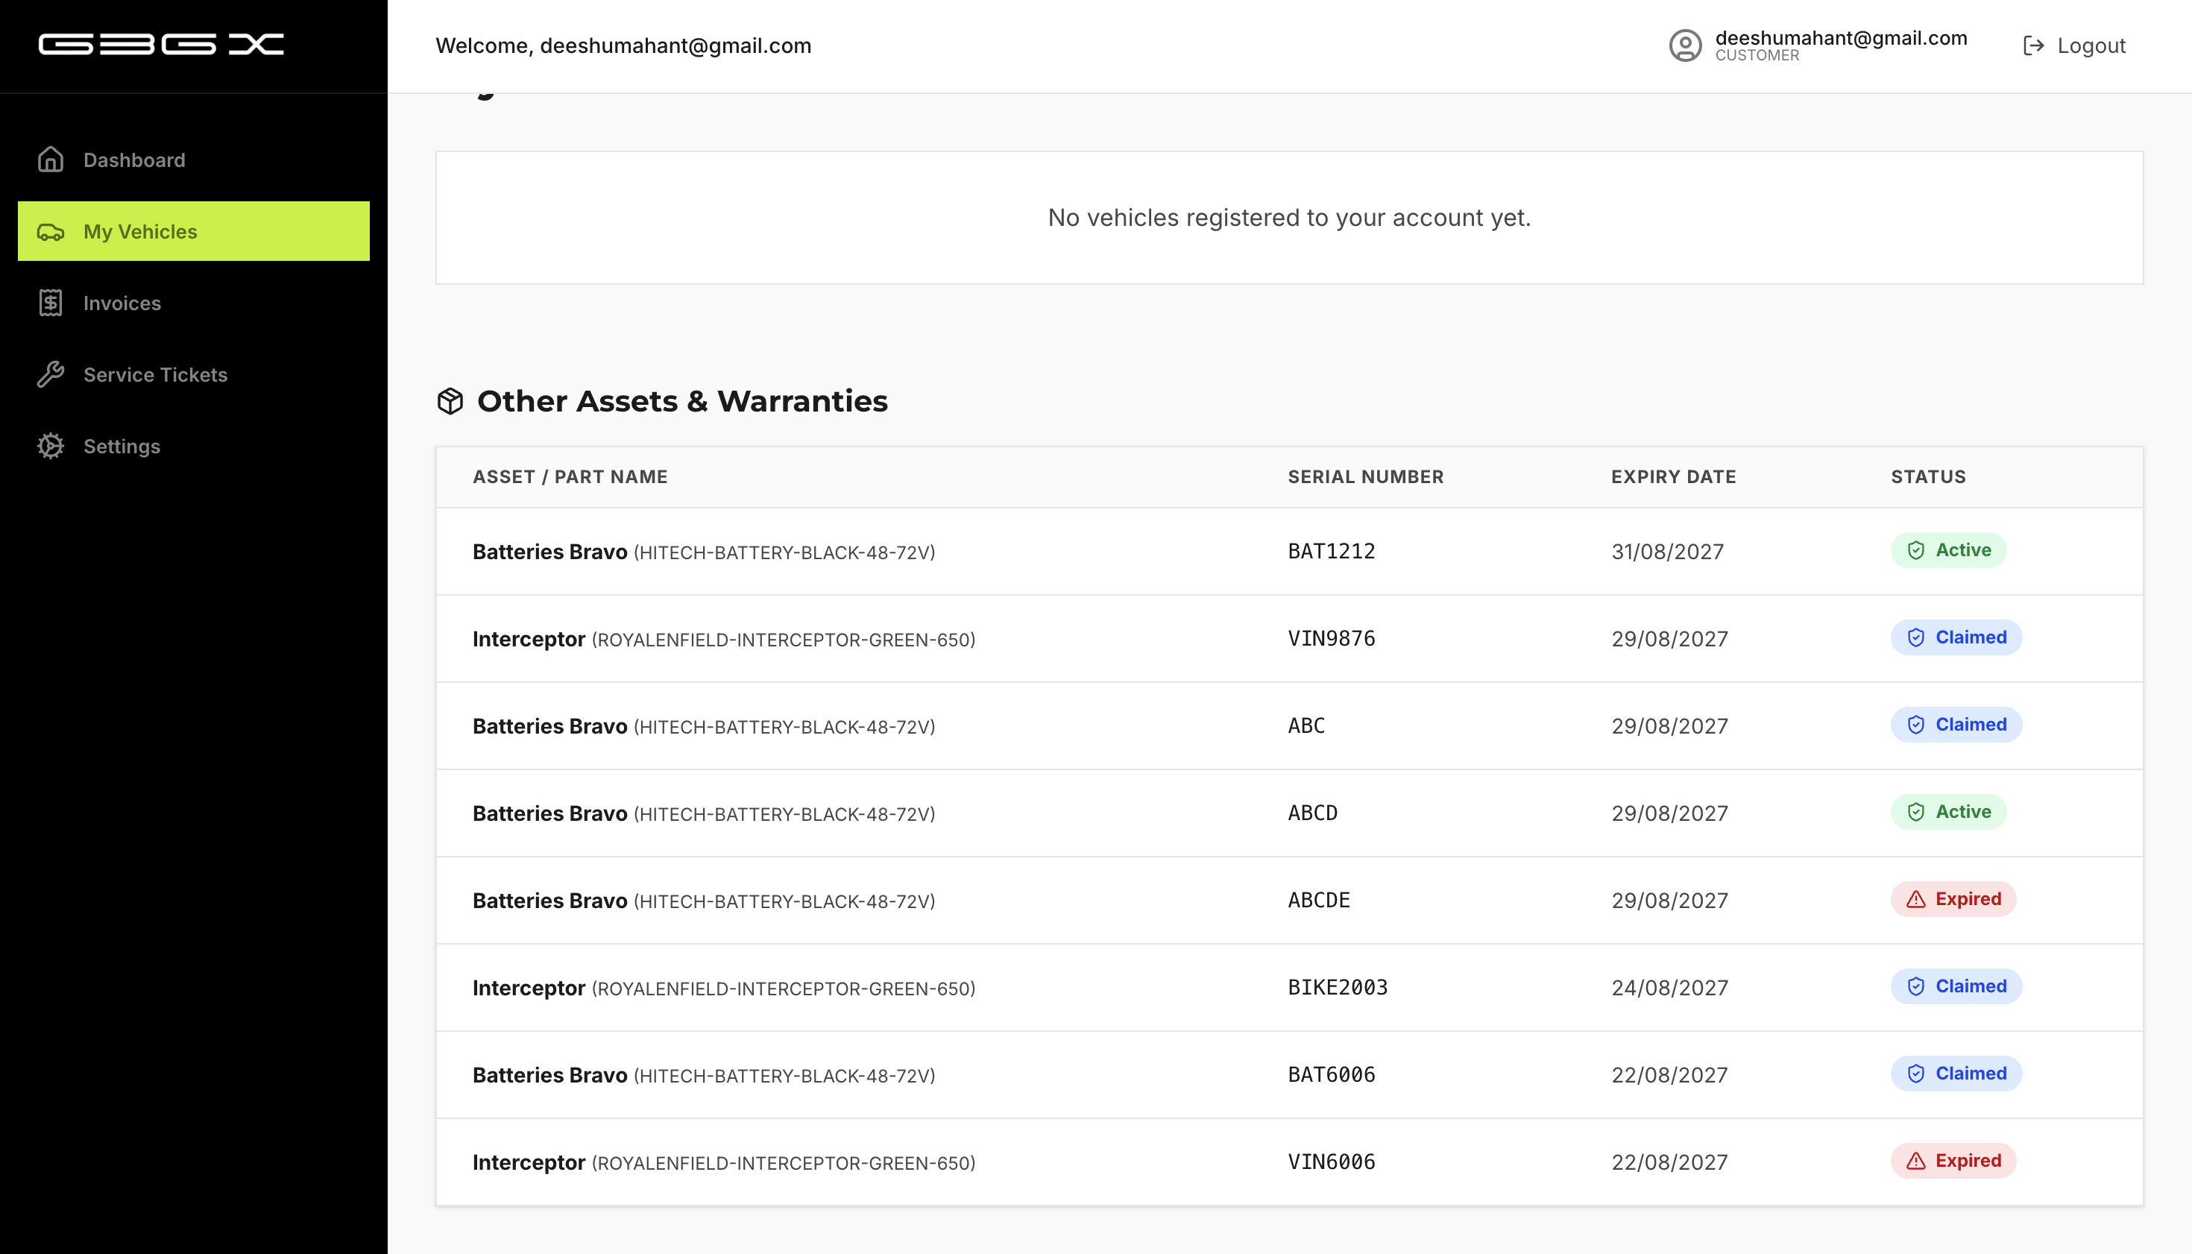Click the Dashboard home icon
Image resolution: width=2192 pixels, height=1254 pixels.
pyautogui.click(x=51, y=160)
